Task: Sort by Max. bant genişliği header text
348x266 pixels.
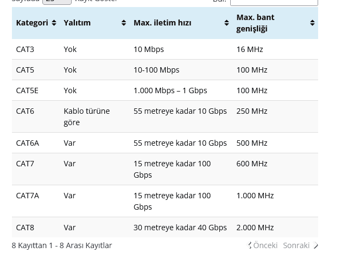Action: pyautogui.click(x=255, y=23)
